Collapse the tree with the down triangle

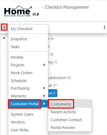tap(4, 39)
